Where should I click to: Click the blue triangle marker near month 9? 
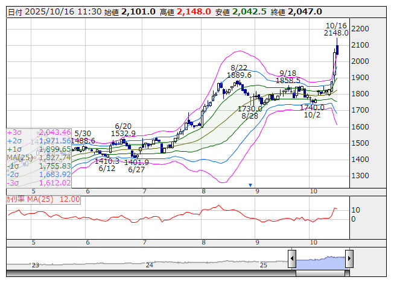[x=250, y=185]
